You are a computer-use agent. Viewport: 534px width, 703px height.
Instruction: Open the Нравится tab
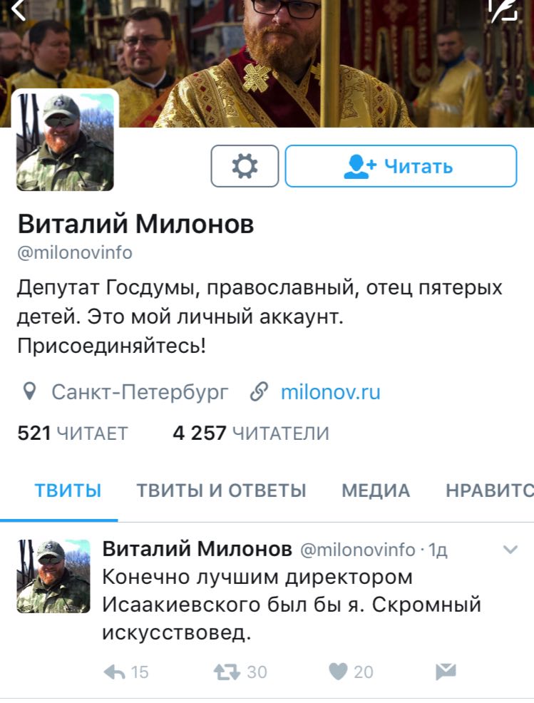490,491
